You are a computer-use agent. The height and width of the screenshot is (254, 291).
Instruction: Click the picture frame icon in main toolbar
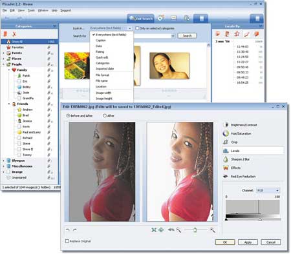173,18
